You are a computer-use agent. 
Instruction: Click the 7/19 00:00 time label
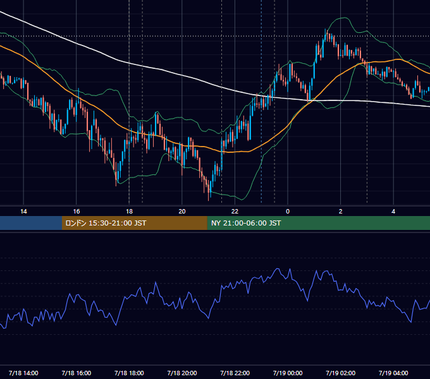pyautogui.click(x=288, y=373)
